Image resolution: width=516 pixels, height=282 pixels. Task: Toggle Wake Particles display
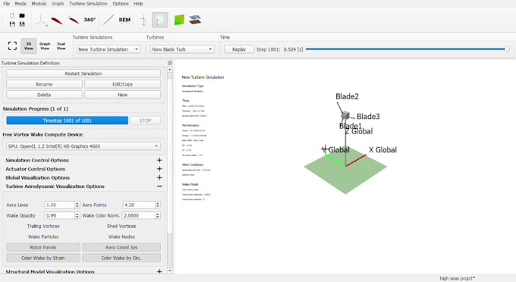(x=43, y=237)
